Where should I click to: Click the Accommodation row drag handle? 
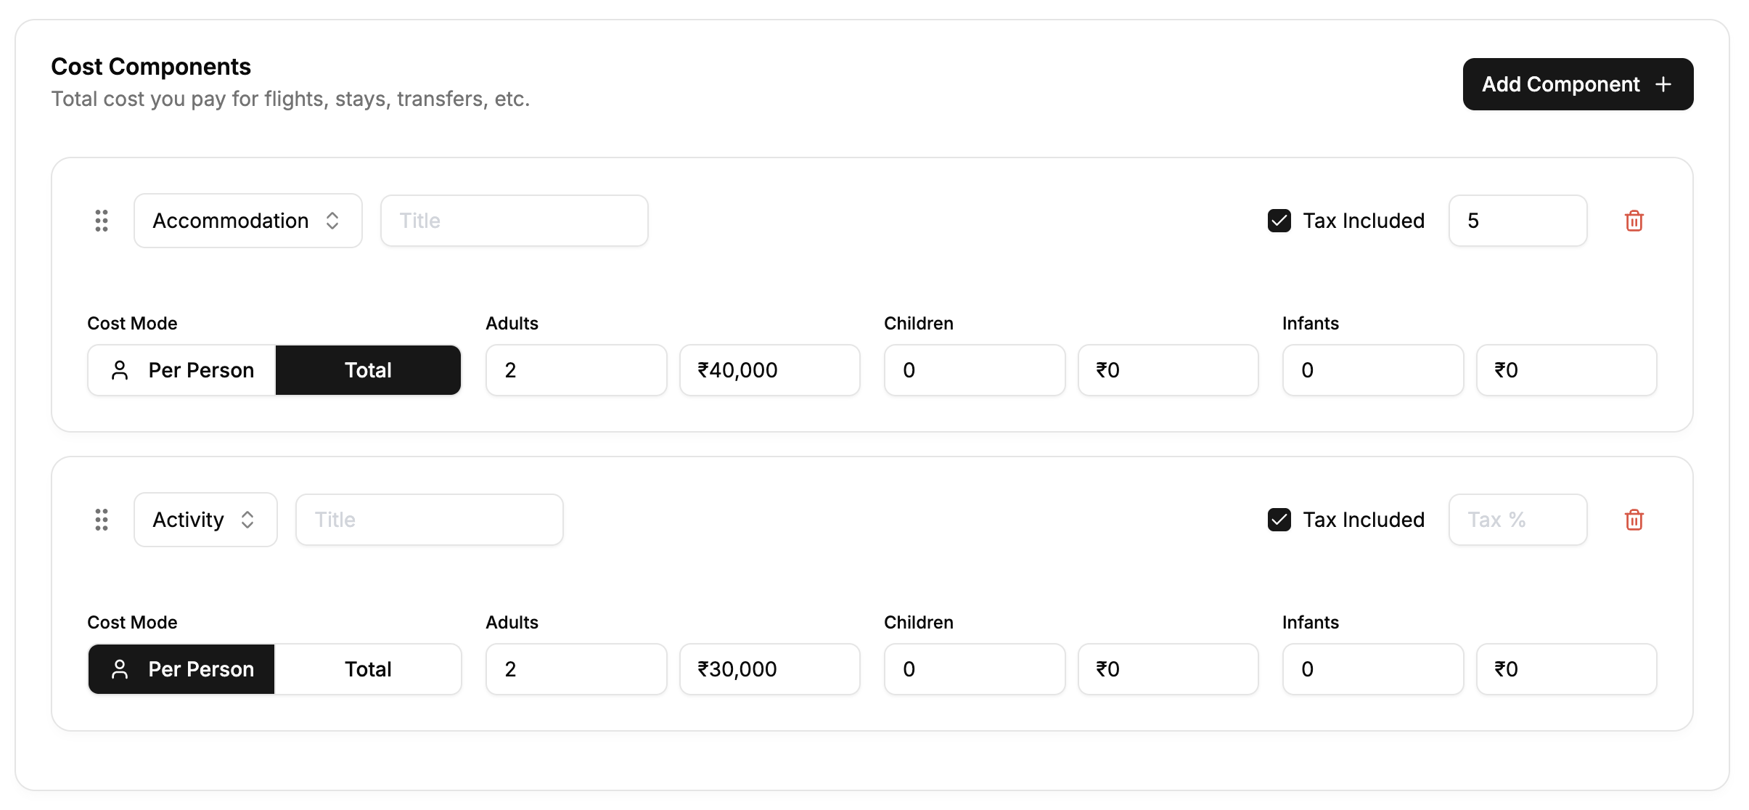pos(102,221)
